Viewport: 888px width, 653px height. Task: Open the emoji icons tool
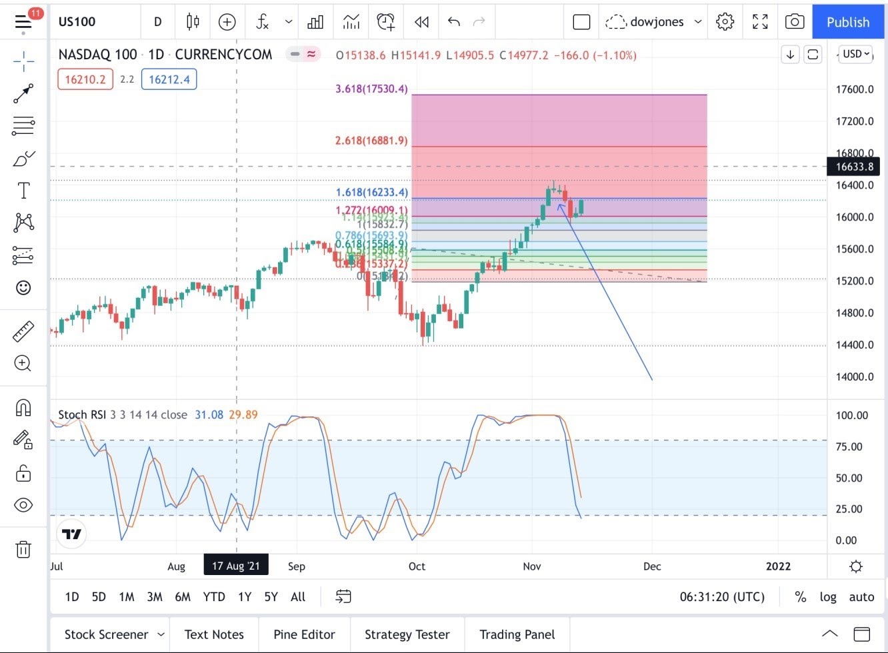point(23,288)
